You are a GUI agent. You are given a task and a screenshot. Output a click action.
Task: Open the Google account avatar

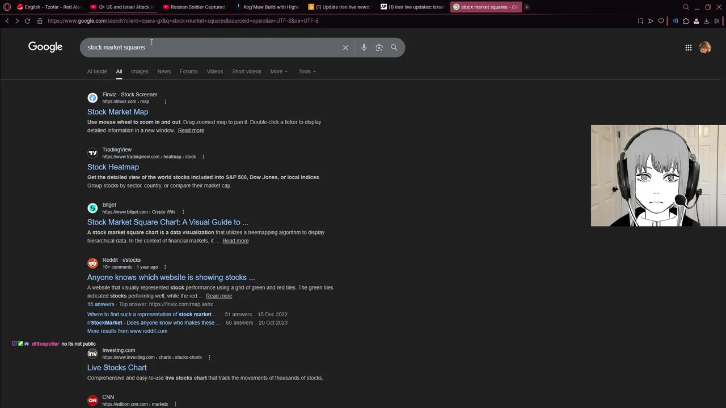[x=705, y=48]
